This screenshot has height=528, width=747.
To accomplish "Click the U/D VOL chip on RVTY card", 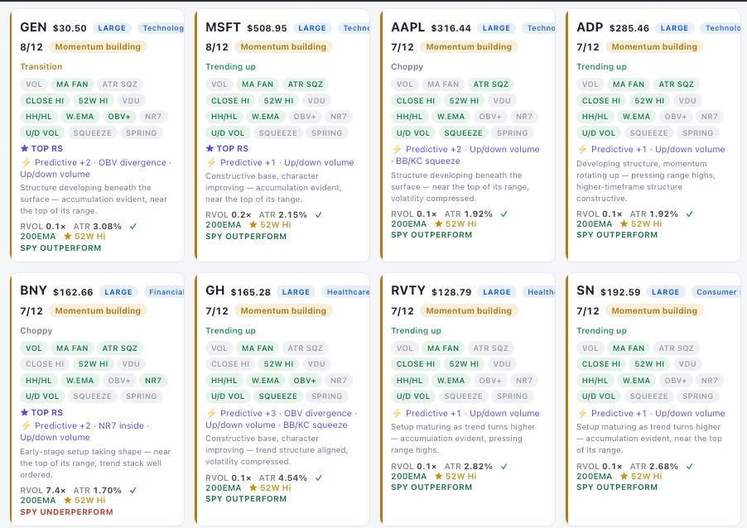I will [413, 396].
